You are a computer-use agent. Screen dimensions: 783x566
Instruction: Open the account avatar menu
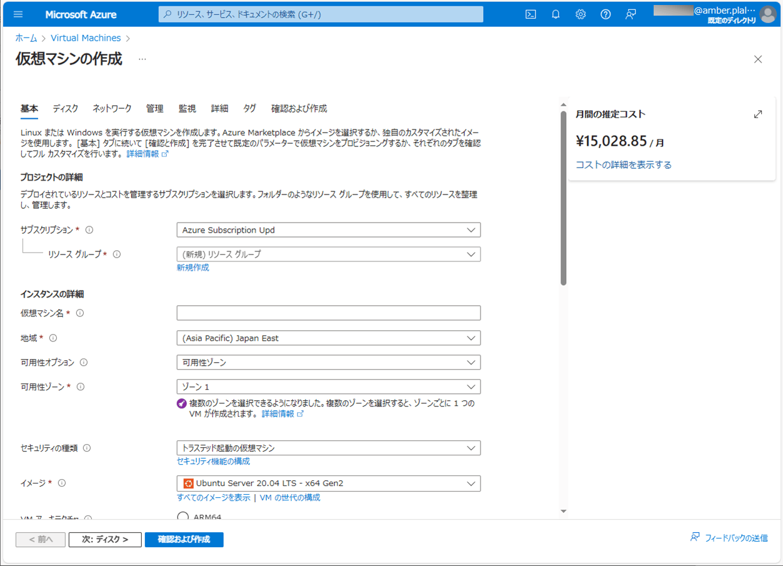(768, 14)
